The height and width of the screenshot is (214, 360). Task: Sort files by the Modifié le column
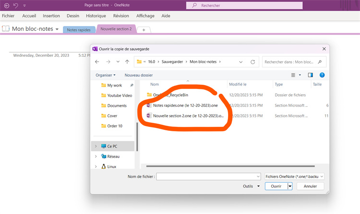pos(238,85)
